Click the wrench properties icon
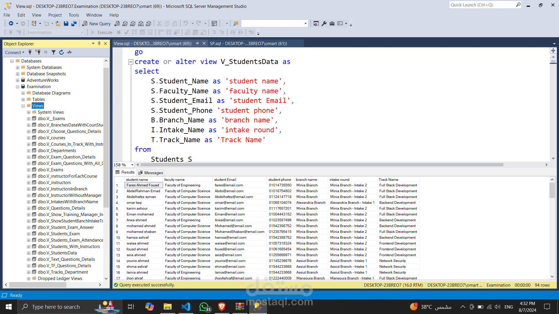 324,24
